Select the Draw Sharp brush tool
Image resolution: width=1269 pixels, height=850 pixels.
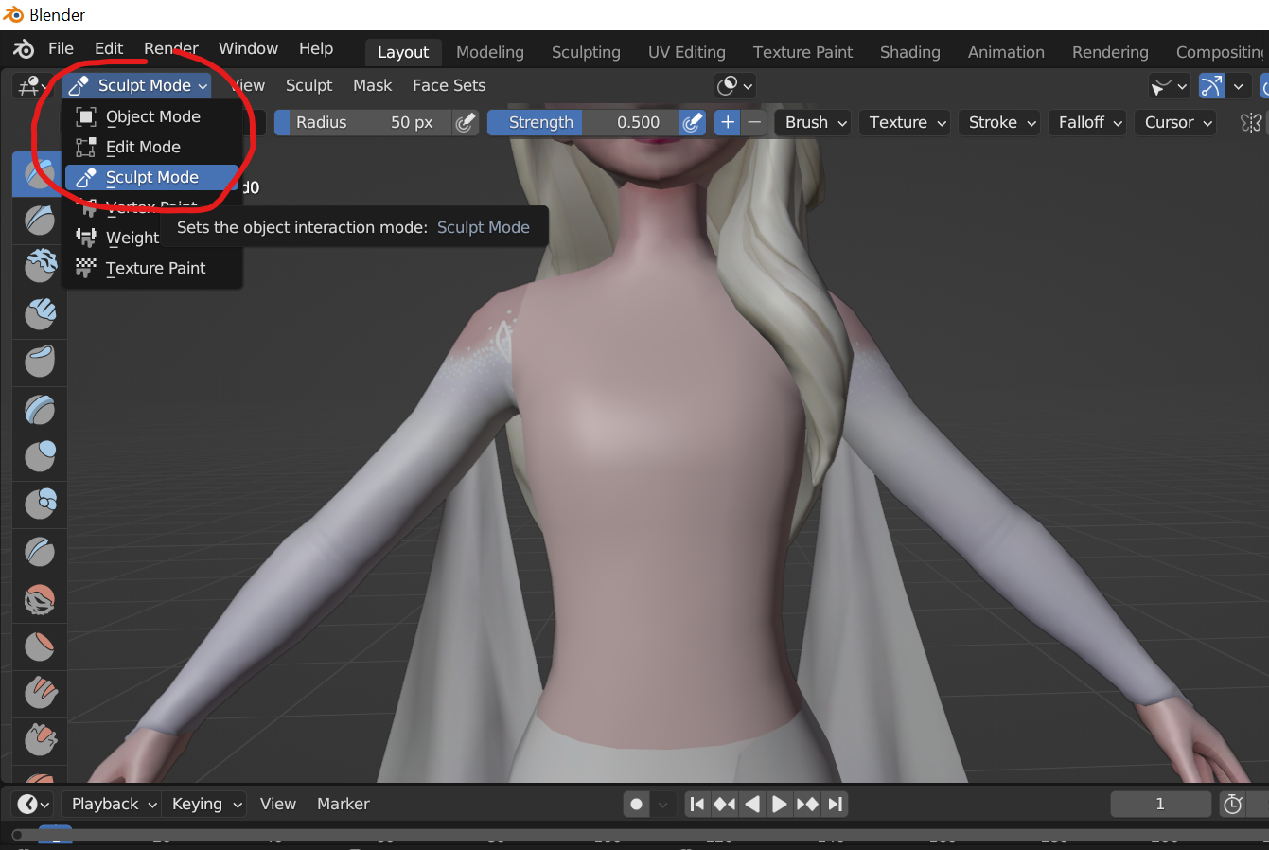39,221
